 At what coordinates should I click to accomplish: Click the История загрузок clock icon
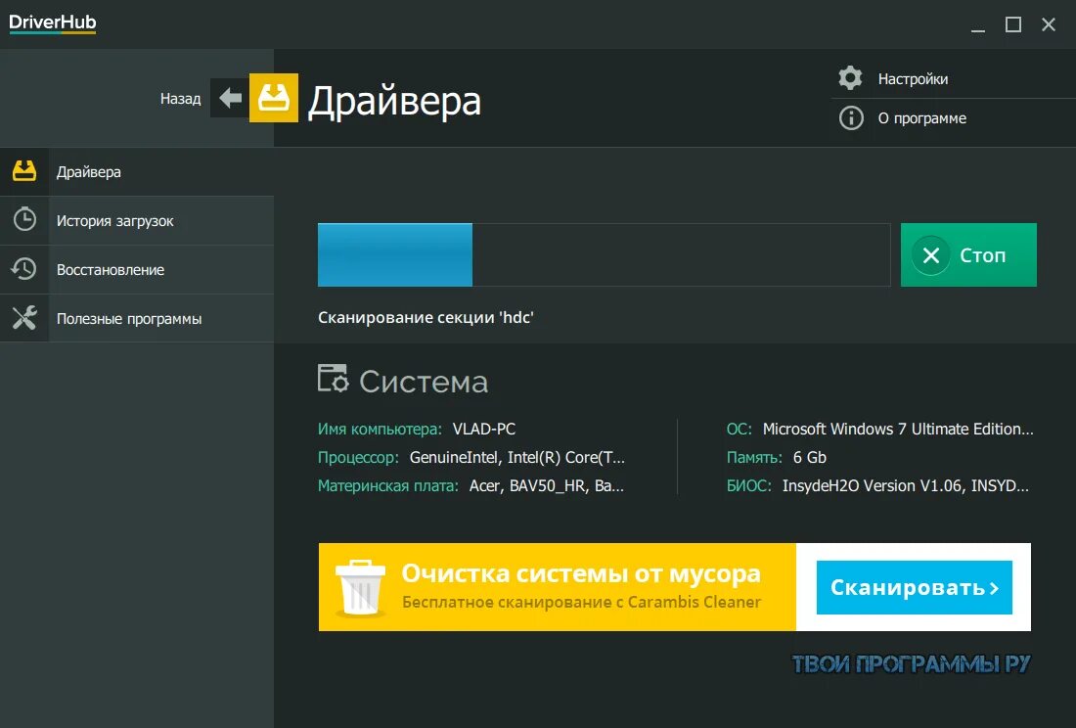[x=24, y=219]
